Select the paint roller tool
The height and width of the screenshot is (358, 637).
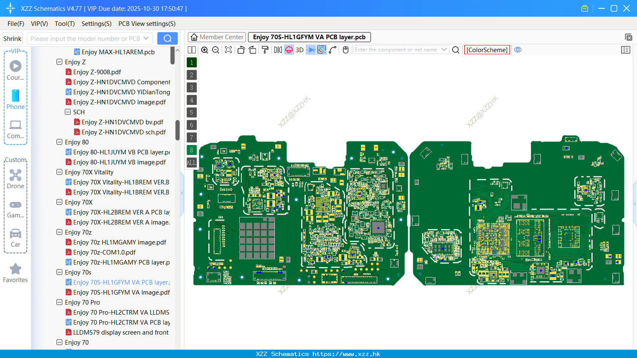pos(265,50)
